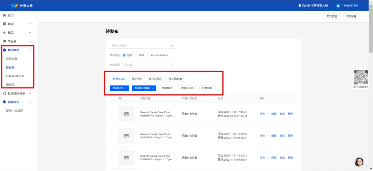
Task: Click 删除 for row added 2021-11-17
Action: pos(290,158)
